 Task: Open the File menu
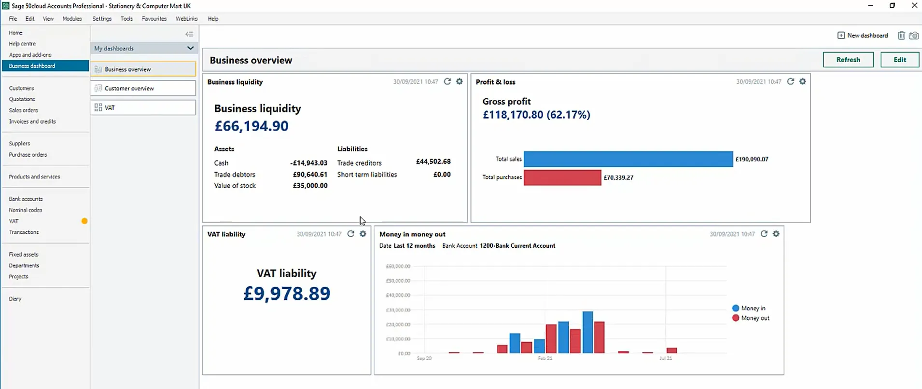[x=13, y=19]
